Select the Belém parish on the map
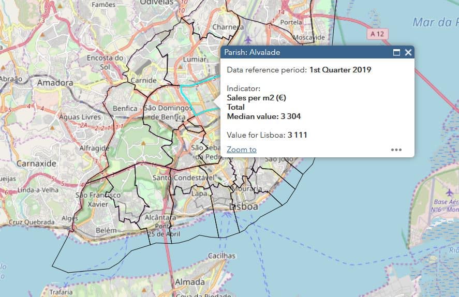 [x=107, y=229]
